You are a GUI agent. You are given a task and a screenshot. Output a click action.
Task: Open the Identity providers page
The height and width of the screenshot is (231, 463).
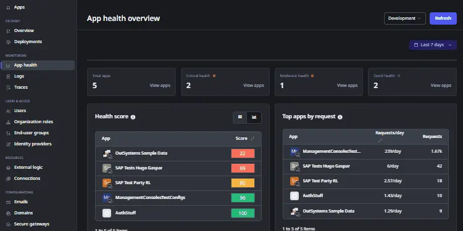tap(33, 144)
